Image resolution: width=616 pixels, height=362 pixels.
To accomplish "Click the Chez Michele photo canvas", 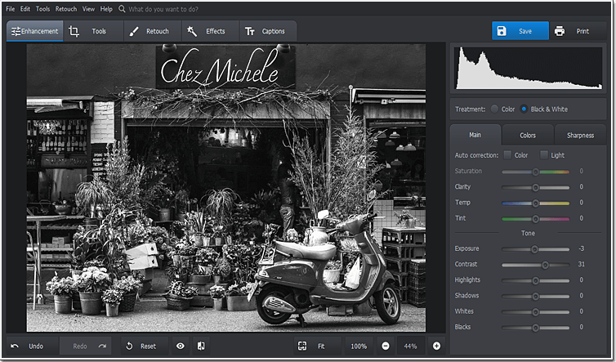I will coord(225,188).
